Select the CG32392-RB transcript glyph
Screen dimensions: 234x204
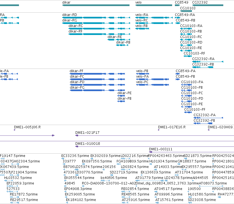click(203, 67)
